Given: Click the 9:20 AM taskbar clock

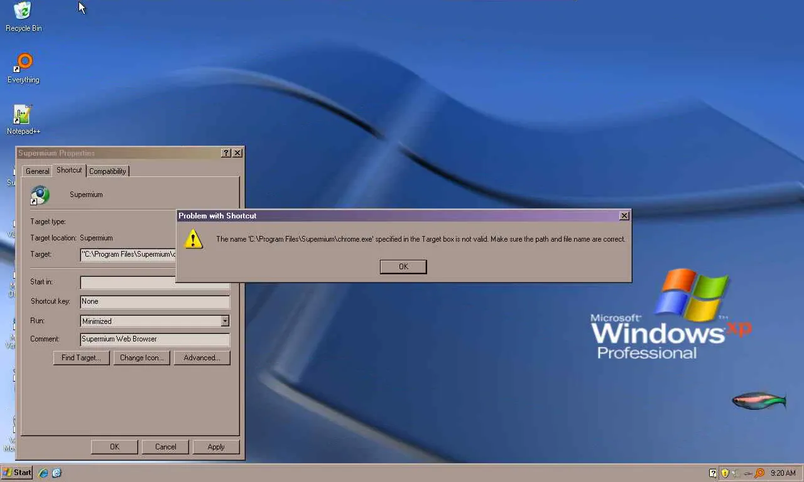Looking at the screenshot, I should [x=783, y=473].
